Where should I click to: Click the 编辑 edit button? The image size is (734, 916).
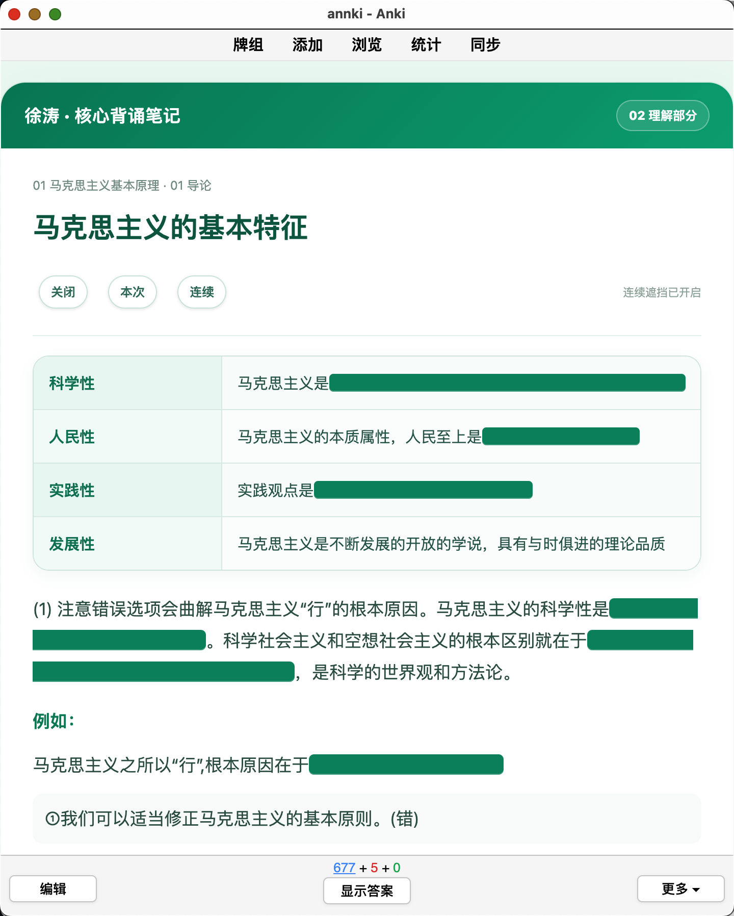click(53, 888)
